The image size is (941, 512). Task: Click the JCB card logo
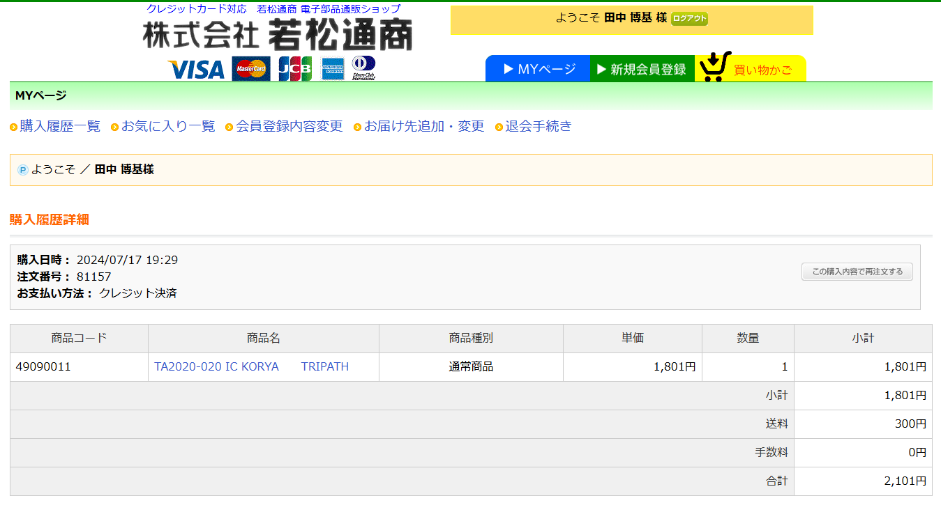pos(295,69)
